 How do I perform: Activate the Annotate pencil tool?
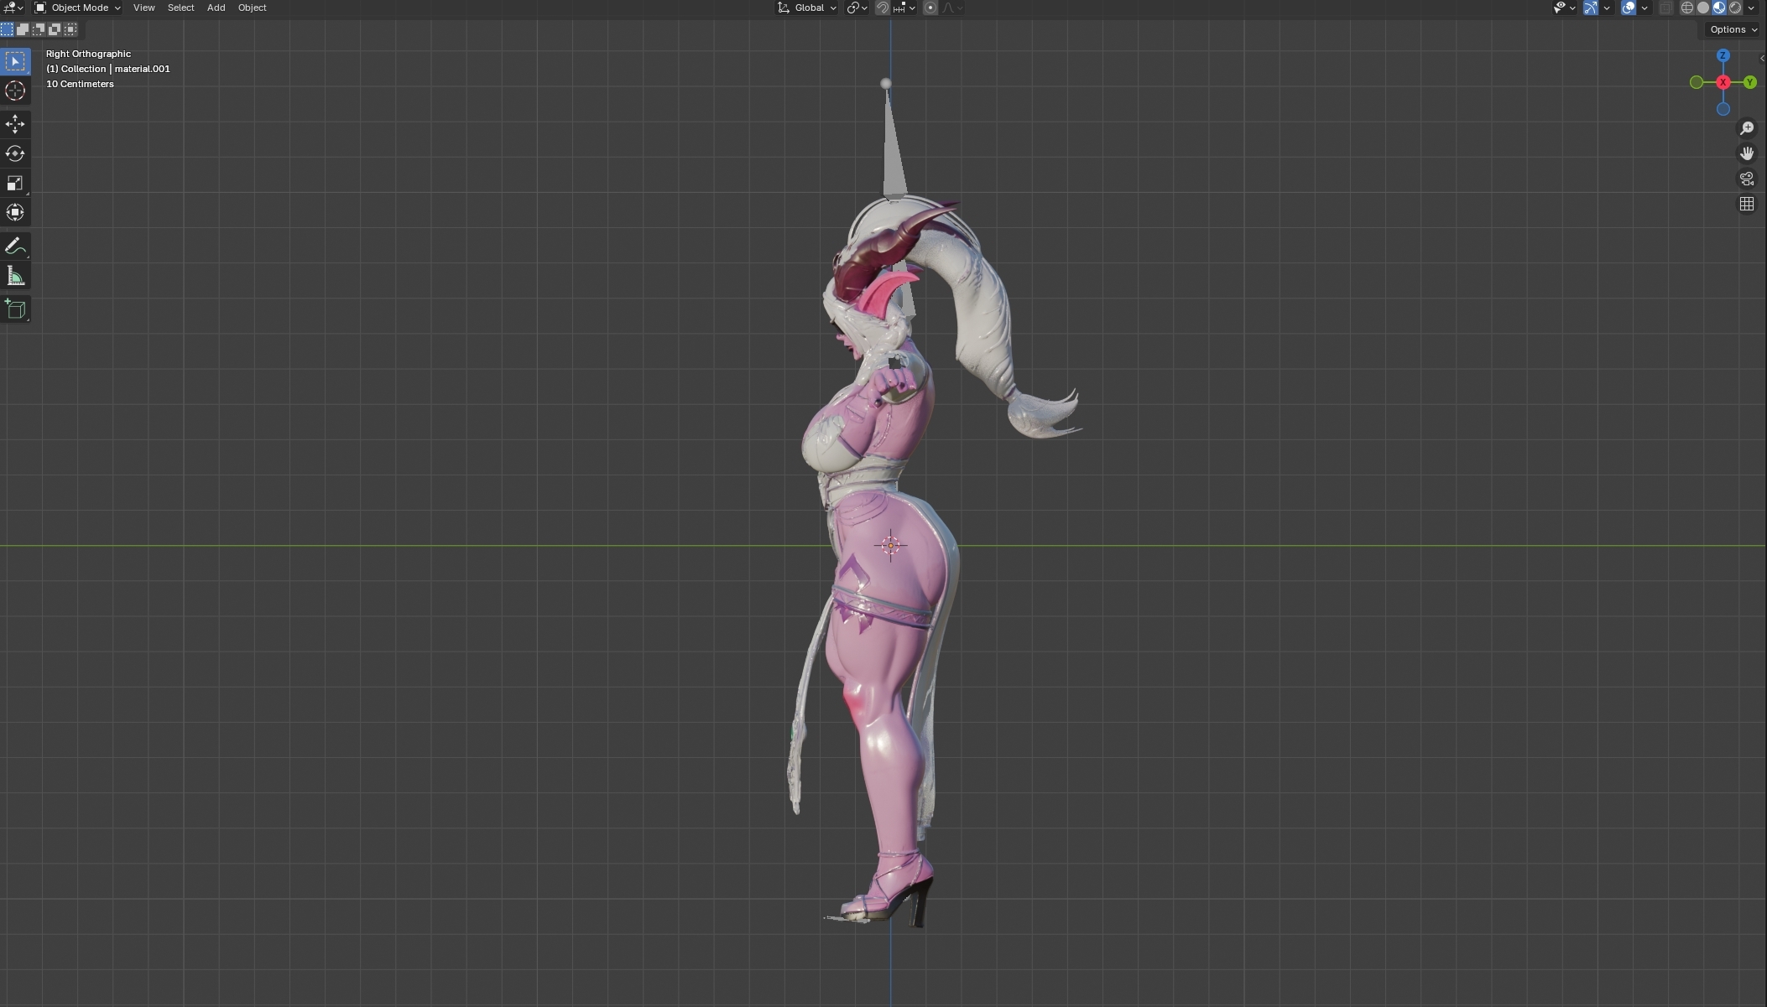pos(15,246)
